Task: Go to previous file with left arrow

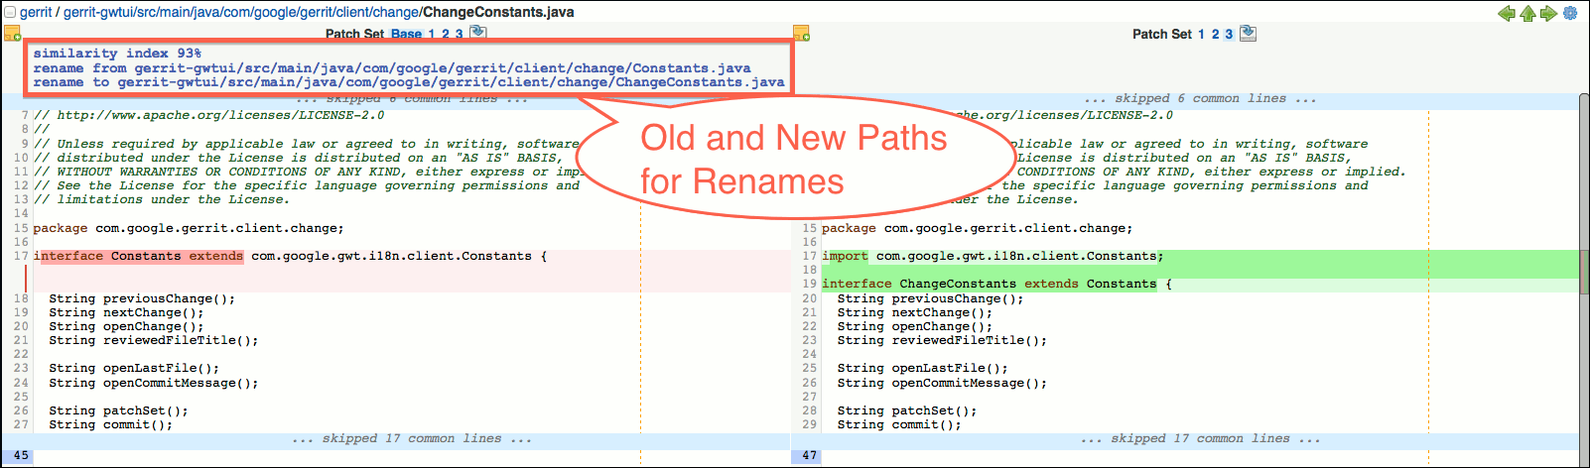Action: (x=1507, y=13)
